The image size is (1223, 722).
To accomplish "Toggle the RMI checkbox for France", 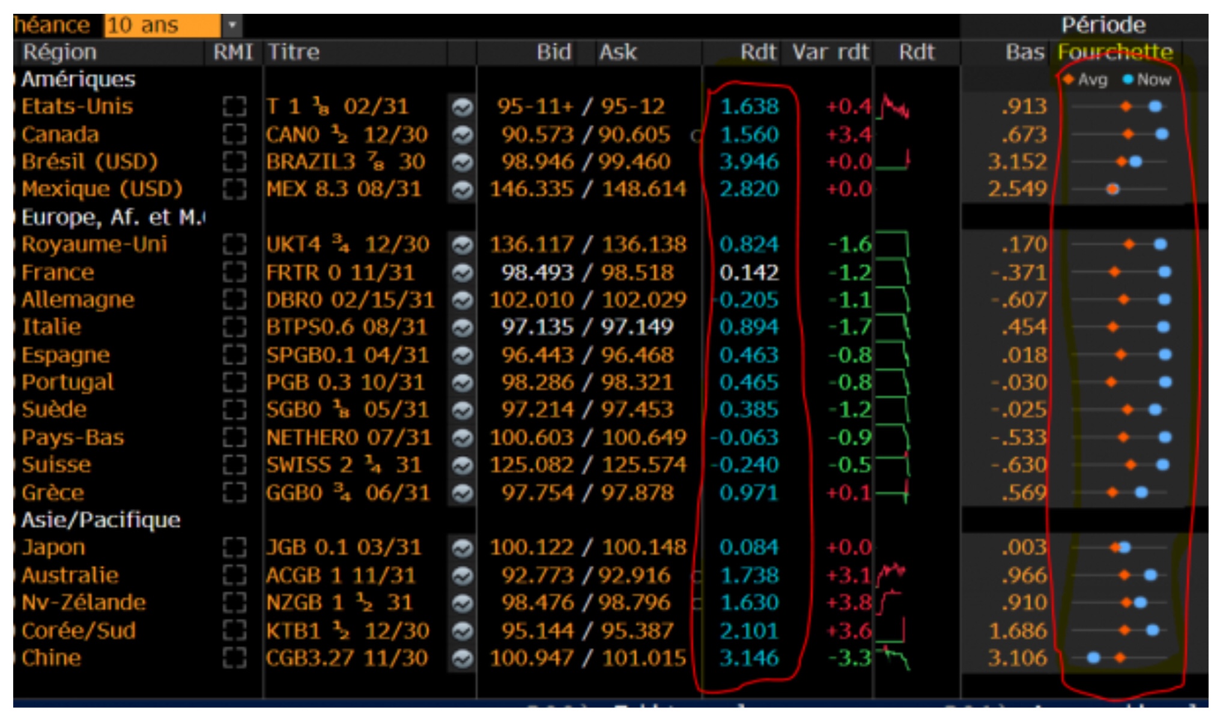I will 234,273.
